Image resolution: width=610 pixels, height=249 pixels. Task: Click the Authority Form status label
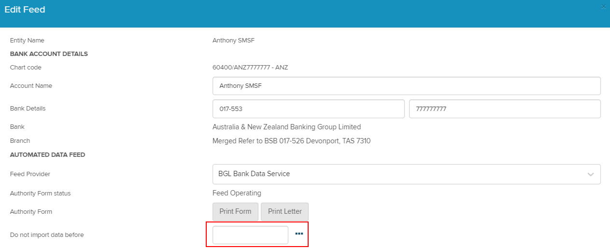[x=40, y=194]
